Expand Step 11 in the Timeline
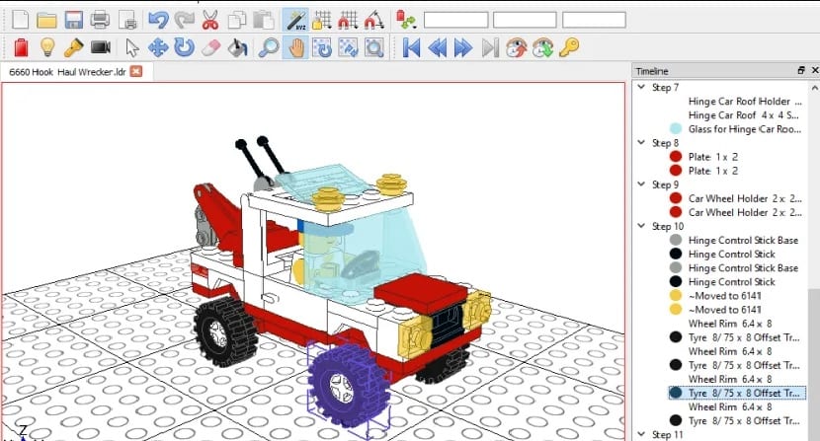The height and width of the screenshot is (441, 820). click(641, 434)
